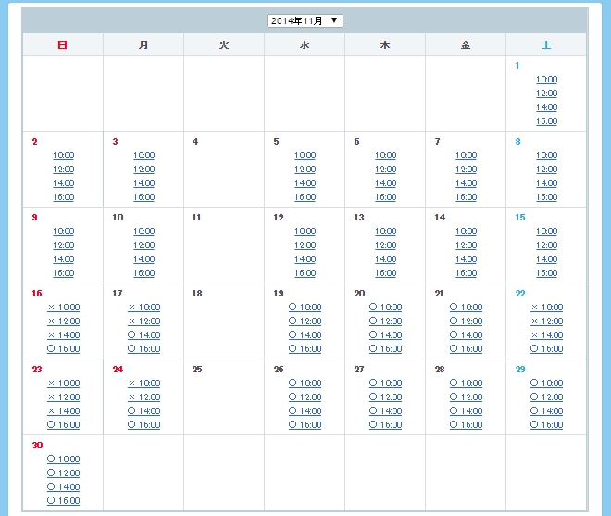Open the 2014年11月 month dropdown
This screenshot has width=611, height=516.
pyautogui.click(x=305, y=20)
